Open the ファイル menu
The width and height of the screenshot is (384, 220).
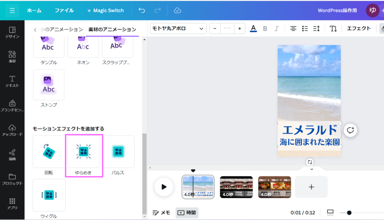pyautogui.click(x=64, y=10)
